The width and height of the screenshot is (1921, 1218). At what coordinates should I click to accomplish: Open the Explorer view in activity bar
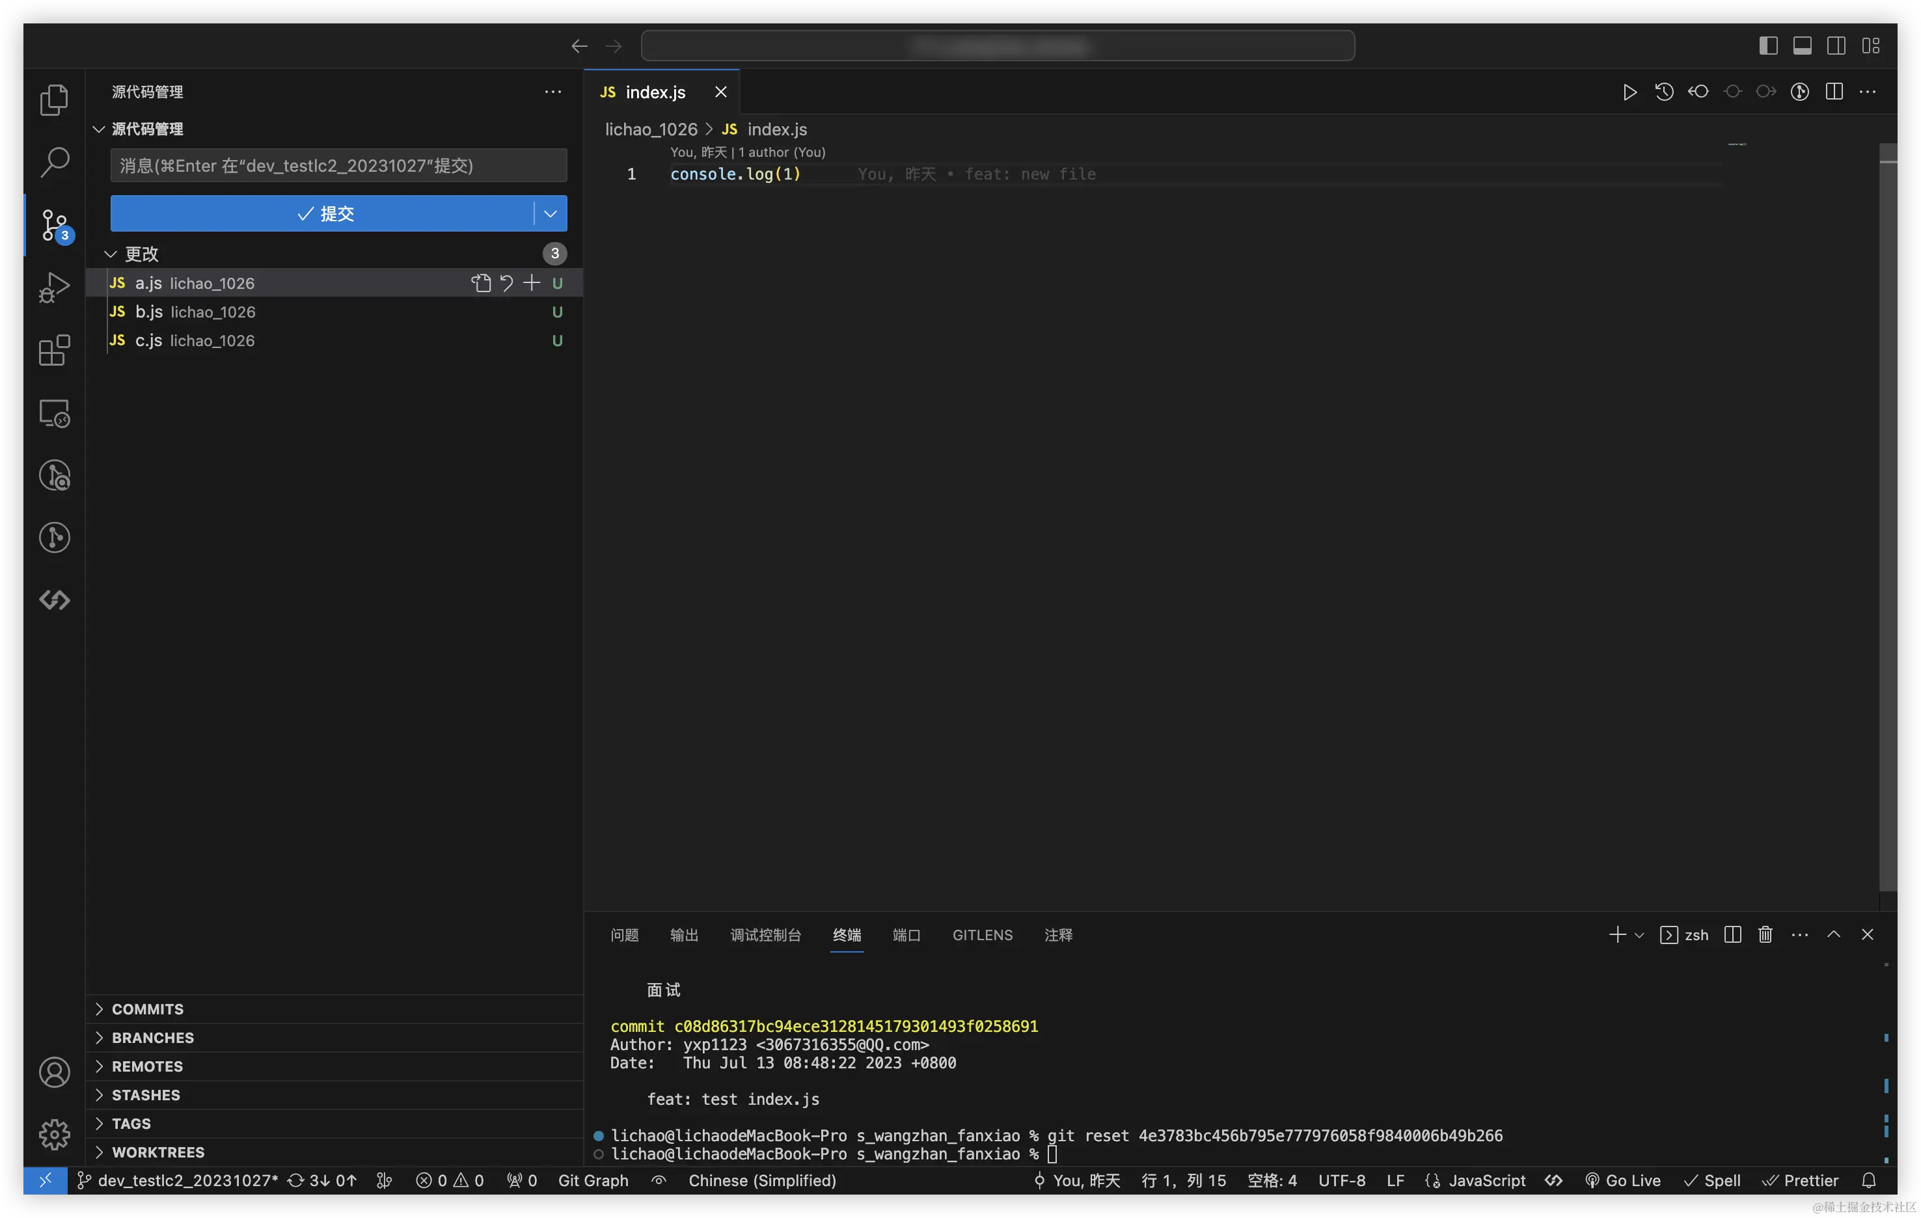[54, 100]
